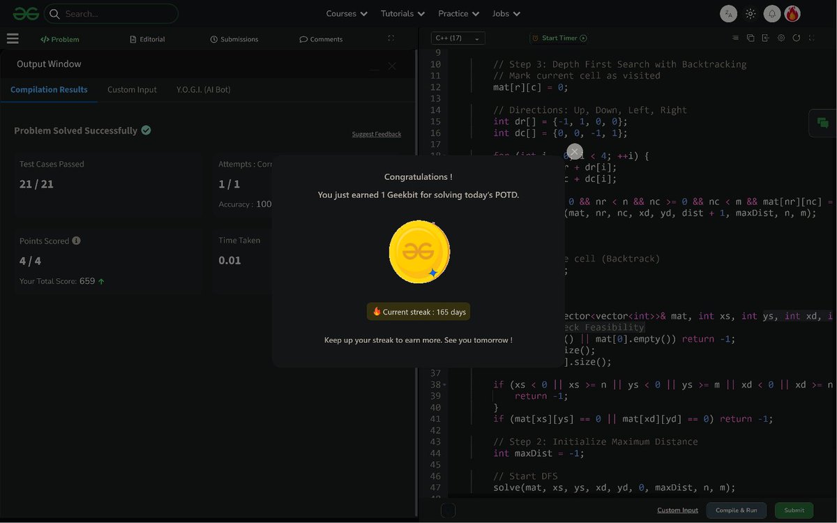
Task: Toggle the light/dark theme sun icon
Action: tap(751, 13)
